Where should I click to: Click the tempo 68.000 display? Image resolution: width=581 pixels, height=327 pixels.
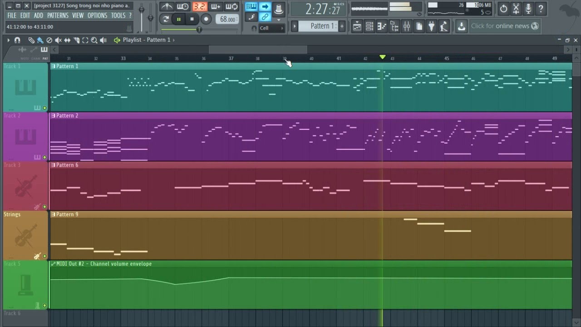coord(227,19)
